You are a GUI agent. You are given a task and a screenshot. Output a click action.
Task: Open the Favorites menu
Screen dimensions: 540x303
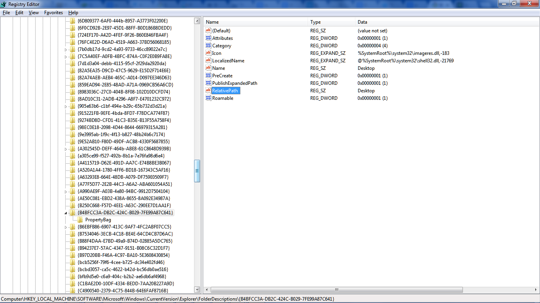[x=53, y=13]
